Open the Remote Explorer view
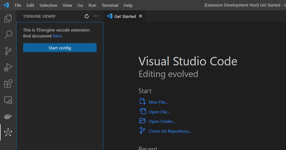 tap(8, 100)
